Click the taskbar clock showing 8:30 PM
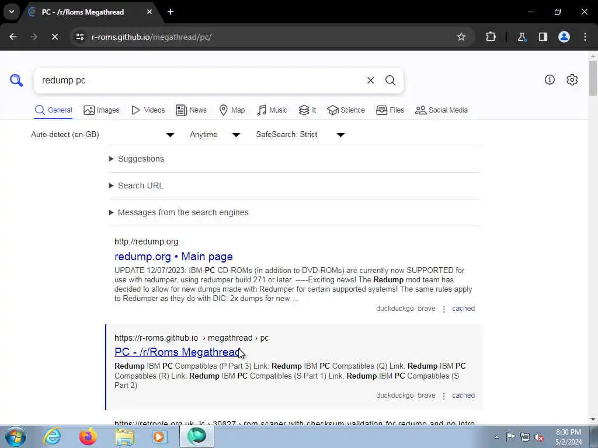This screenshot has height=448, width=598. tap(568, 437)
